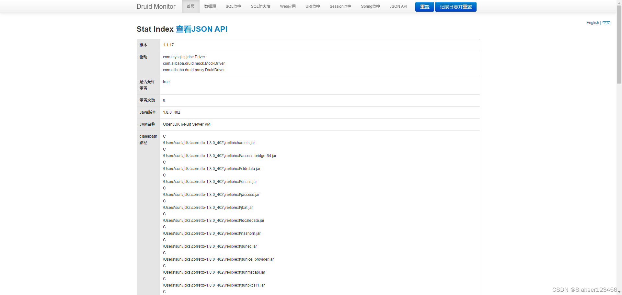Click the JVM名称 value OpenJDK 64-Bit Server VM

(x=187, y=124)
